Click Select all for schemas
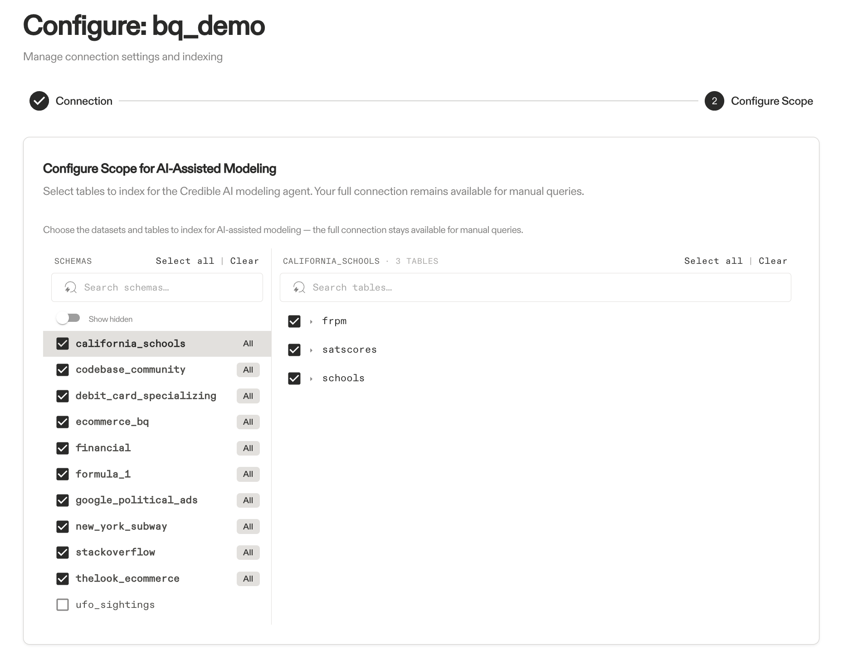 [185, 261]
